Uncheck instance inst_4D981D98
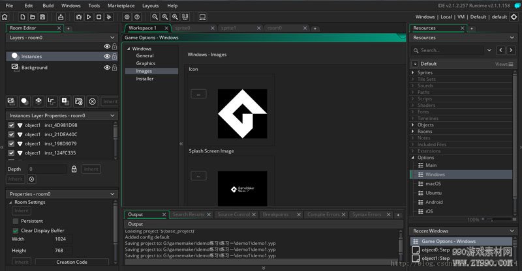Image resolution: width=522 pixels, height=271 pixels. tap(11, 125)
